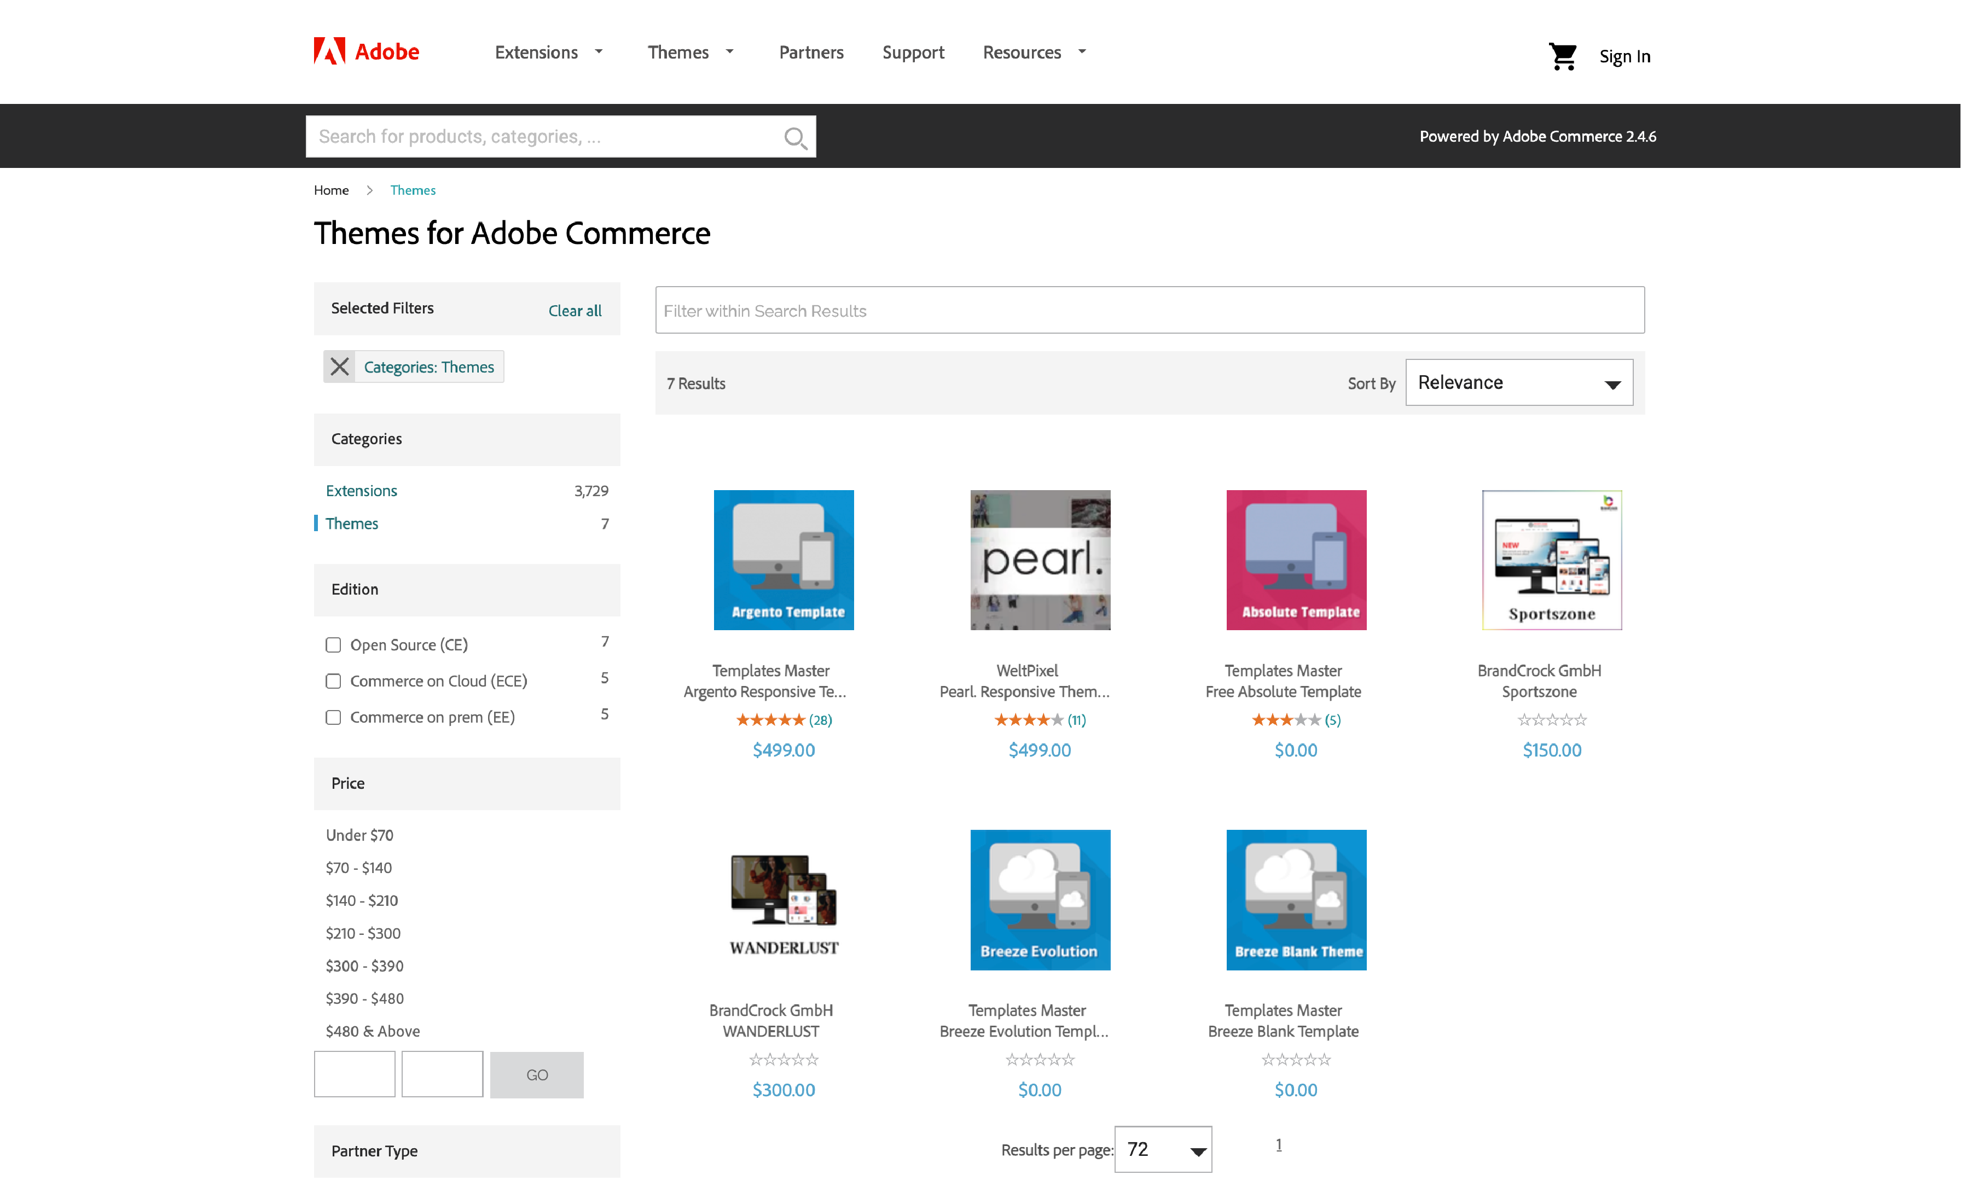Open Support in top navigation

click(913, 52)
